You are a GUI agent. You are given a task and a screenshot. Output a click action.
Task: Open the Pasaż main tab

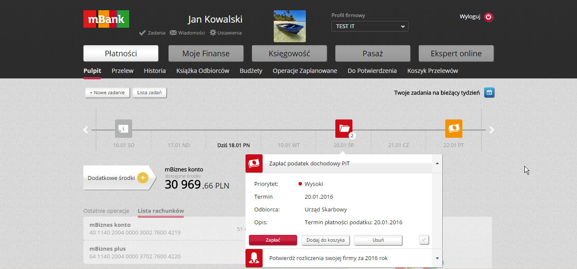tap(373, 54)
